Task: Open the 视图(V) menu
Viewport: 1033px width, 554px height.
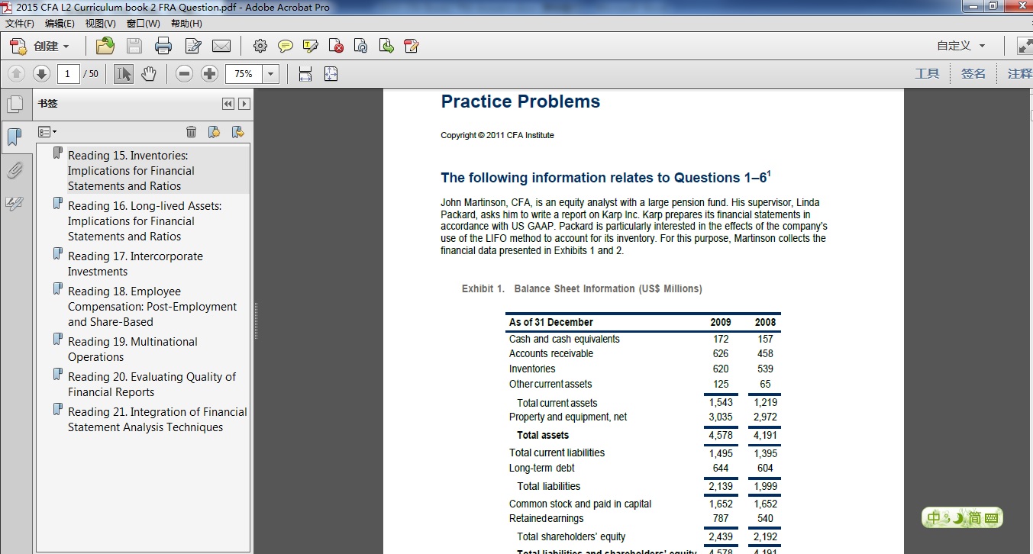Action: coord(101,24)
